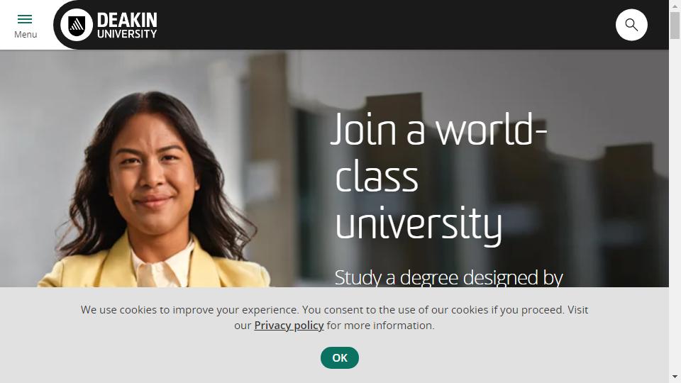Viewport: 681px width, 383px height.
Task: Open search with the magnifying glass icon
Action: click(x=631, y=25)
